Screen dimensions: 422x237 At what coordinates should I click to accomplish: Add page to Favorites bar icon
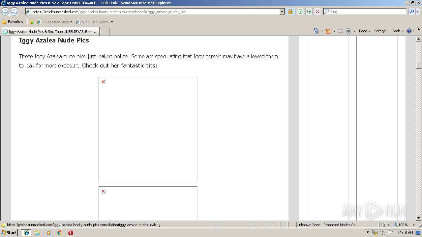point(32,22)
